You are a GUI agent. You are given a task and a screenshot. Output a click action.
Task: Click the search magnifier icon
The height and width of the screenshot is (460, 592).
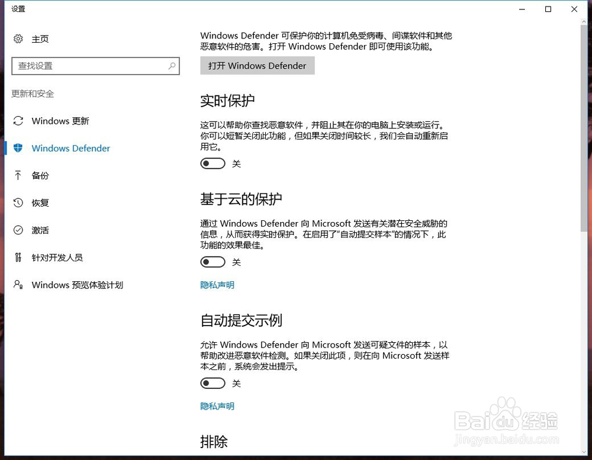click(172, 66)
